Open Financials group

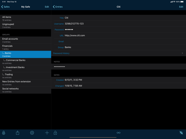click(x=26, y=47)
